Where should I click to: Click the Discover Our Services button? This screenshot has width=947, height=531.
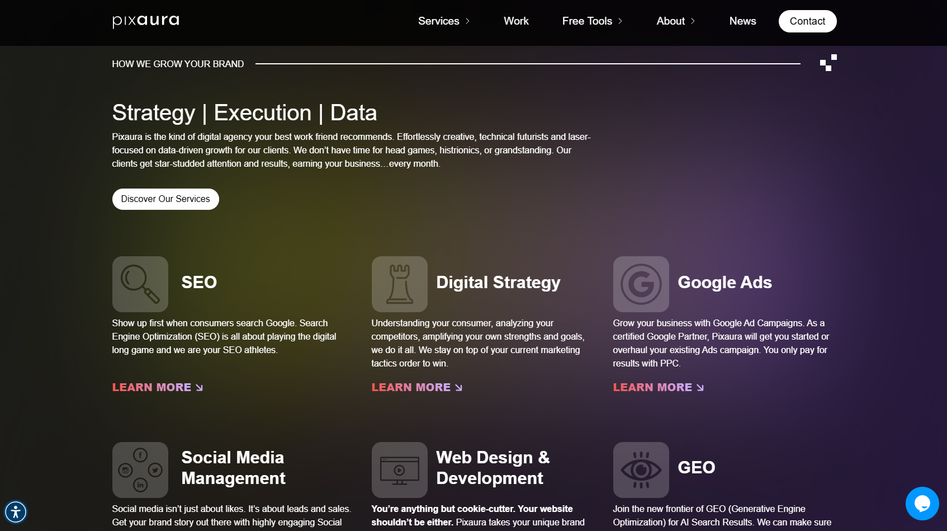coord(165,199)
